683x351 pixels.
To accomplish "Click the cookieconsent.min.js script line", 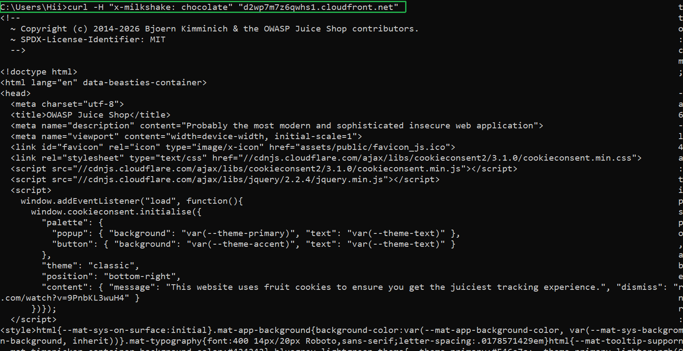I will tap(264, 169).
